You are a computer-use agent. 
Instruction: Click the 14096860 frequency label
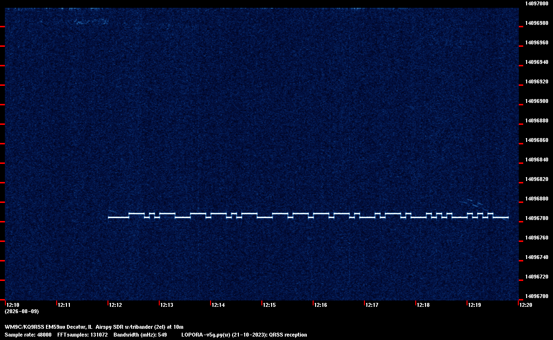coord(536,140)
